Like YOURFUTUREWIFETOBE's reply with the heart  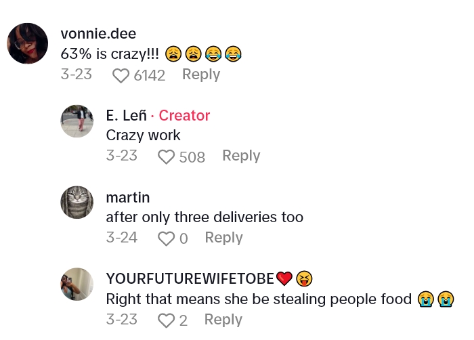[166, 320]
